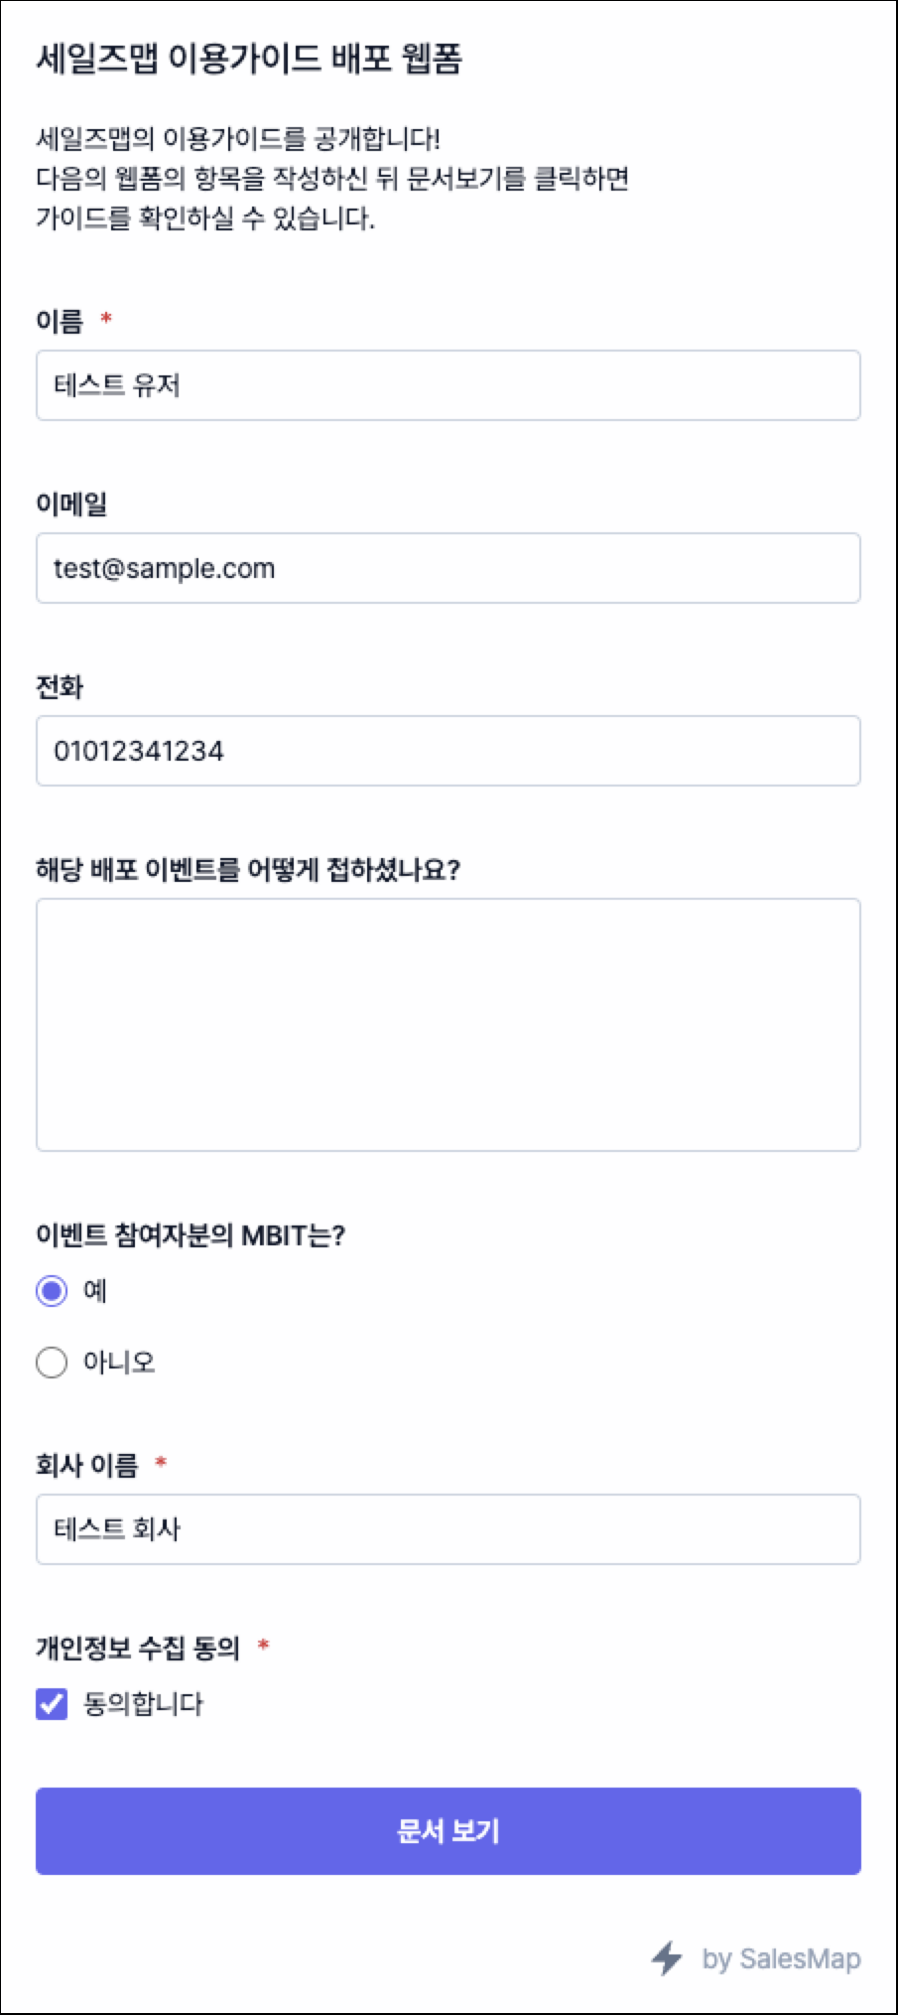Click the 전화 field showing 01012341234
The image size is (899, 2016).
click(448, 751)
